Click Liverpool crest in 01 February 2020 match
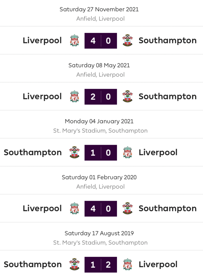This screenshot has height=276, width=203. click(x=74, y=208)
